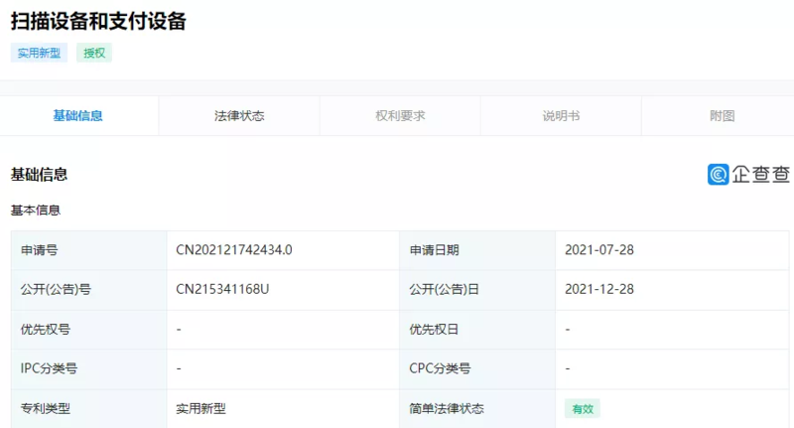Select publication number CN215341168U
The image size is (794, 428).
(x=222, y=289)
